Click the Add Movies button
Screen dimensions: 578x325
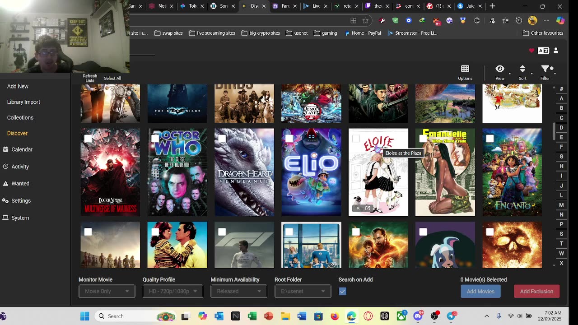click(x=480, y=292)
